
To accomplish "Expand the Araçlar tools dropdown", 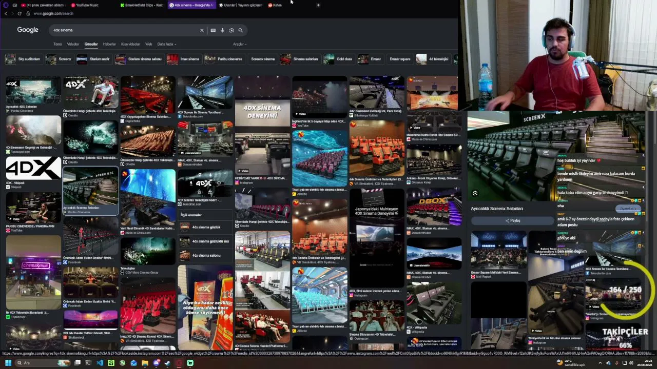I will click(x=240, y=44).
